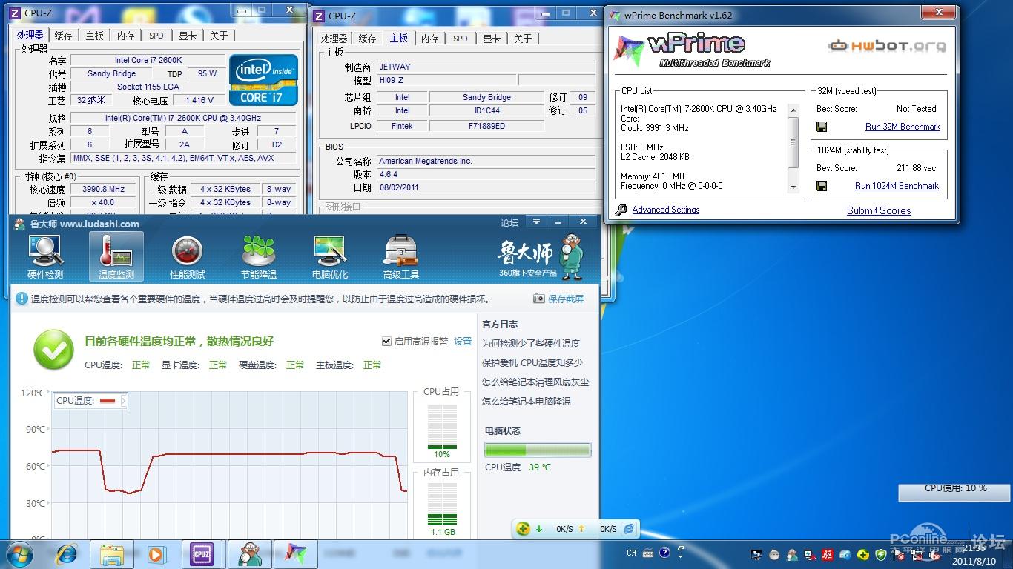The image size is (1013, 569).
Task: Click IE icon on network speed widget
Action: click(x=629, y=528)
